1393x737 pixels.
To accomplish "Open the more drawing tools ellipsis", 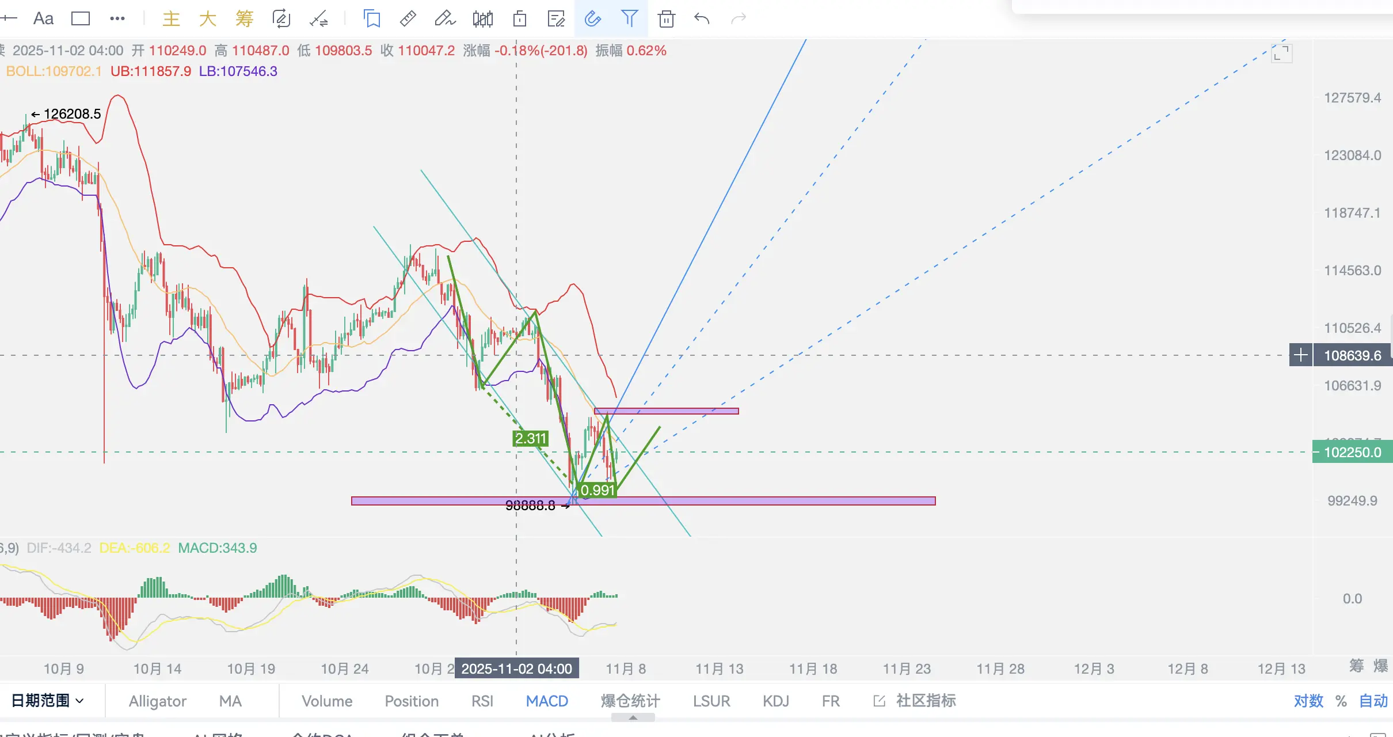I will click(x=117, y=19).
